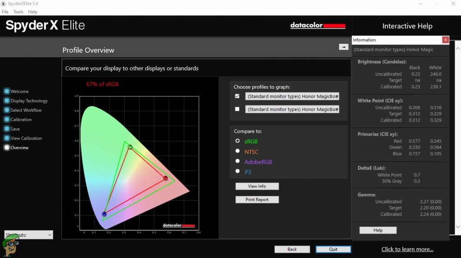This screenshot has height=258, width=461.
Task: Click the View Calibration step indicator icon
Action: pyautogui.click(x=7, y=138)
